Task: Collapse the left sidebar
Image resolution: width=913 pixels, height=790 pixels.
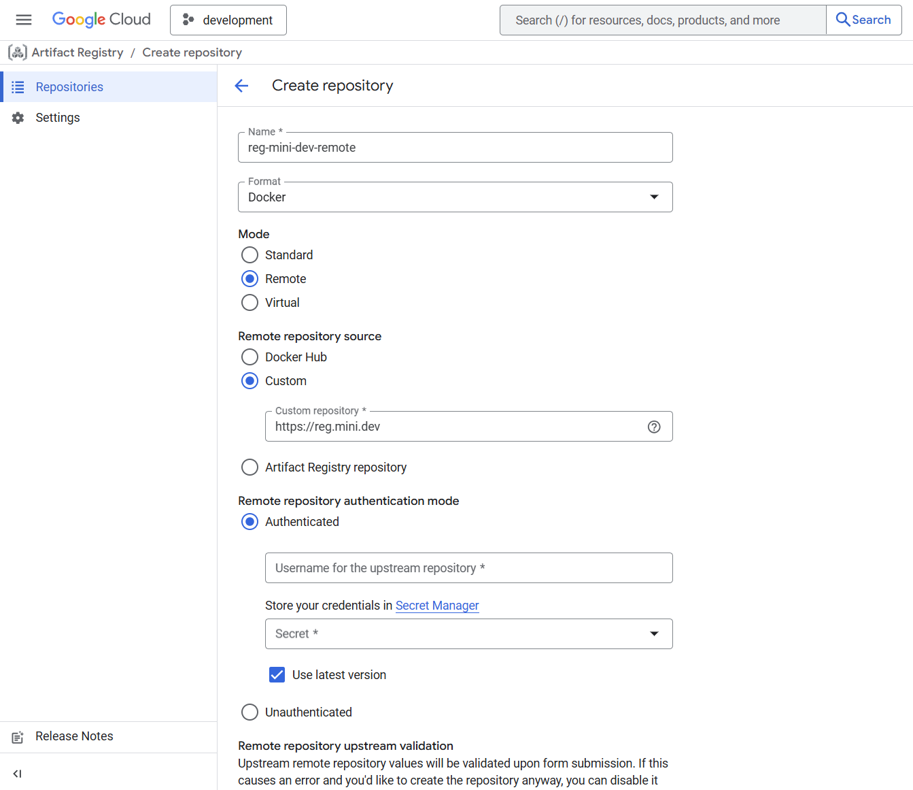Action: pos(16,774)
